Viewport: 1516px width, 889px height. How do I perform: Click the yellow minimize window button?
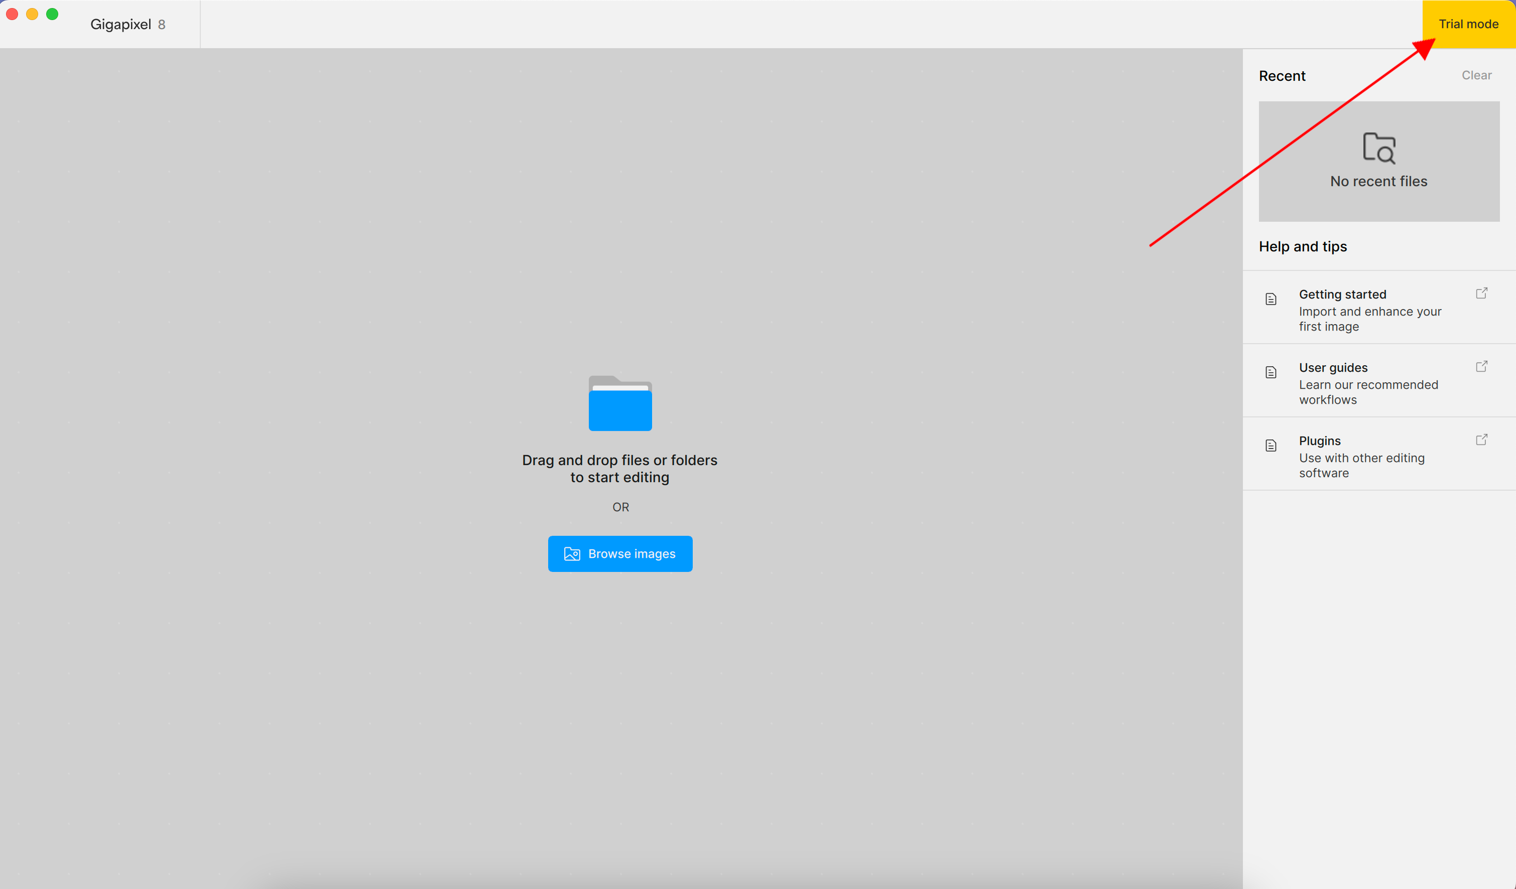32,14
